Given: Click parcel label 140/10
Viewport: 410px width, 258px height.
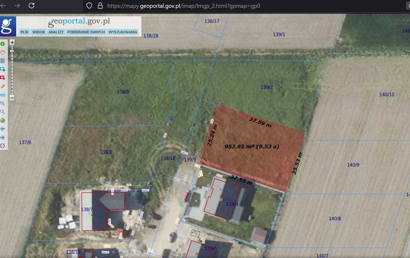Looking at the screenshot, I should (x=387, y=94).
